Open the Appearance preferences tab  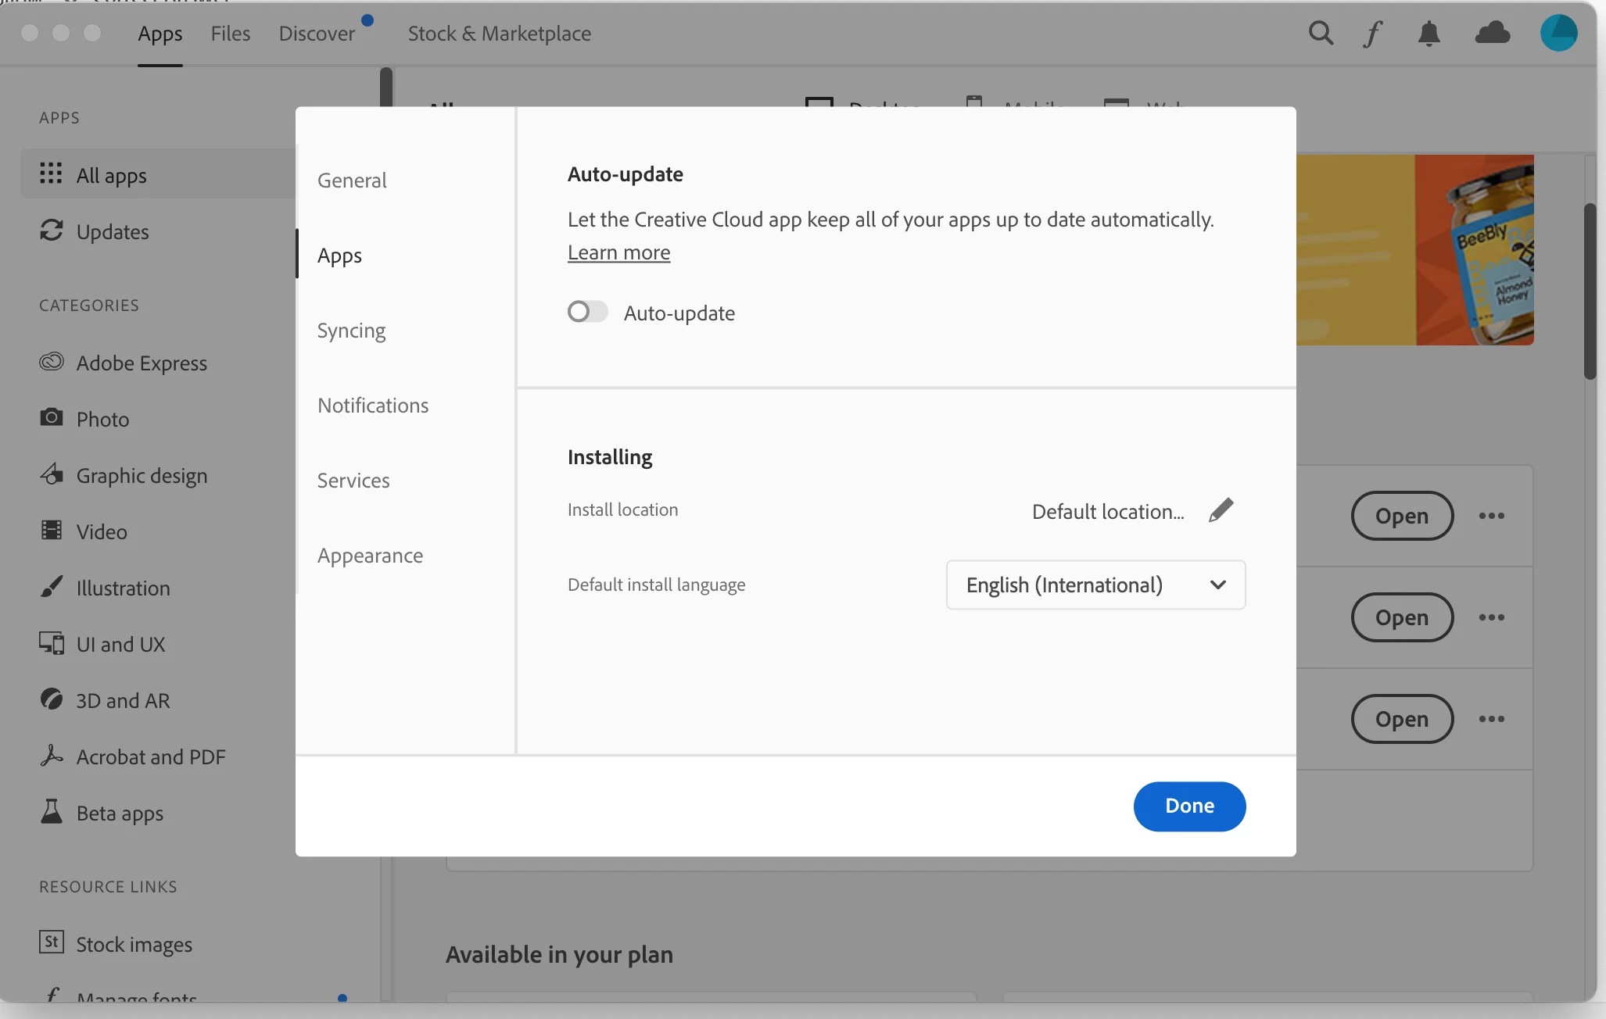coord(370,556)
